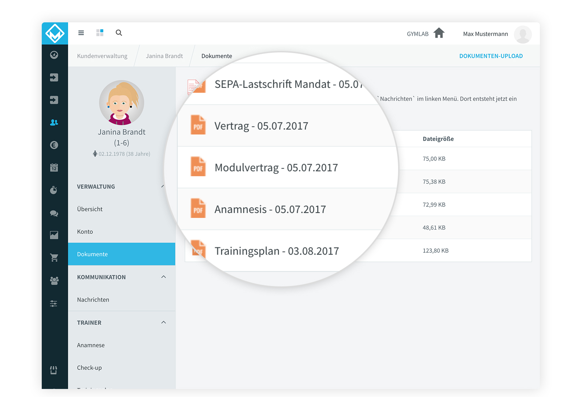Open the GYMLAB home icon
The image size is (586, 397).
click(439, 33)
